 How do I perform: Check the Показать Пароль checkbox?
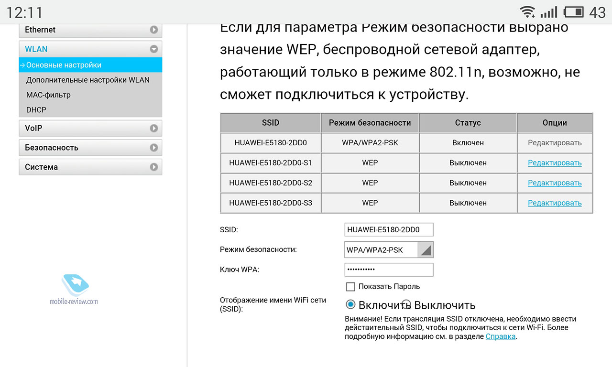[x=350, y=287]
